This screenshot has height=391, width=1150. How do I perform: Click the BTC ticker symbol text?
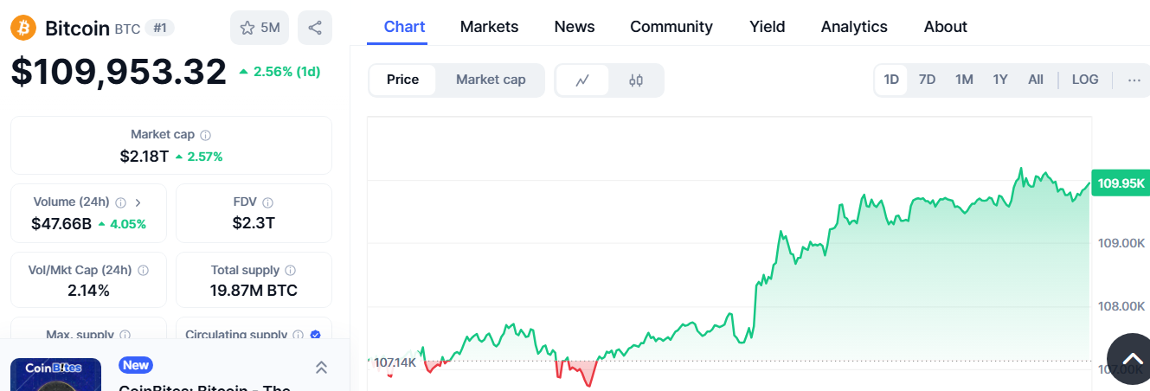(x=127, y=29)
